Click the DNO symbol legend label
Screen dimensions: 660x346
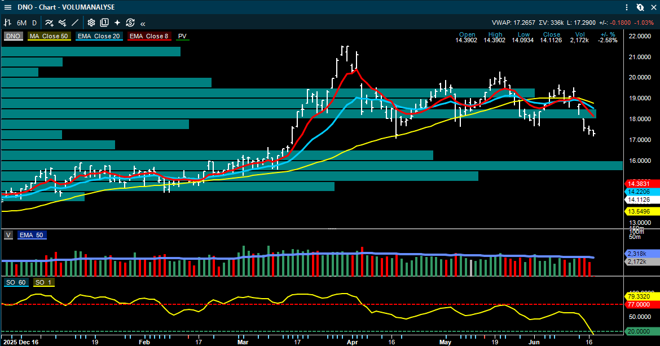tap(13, 36)
